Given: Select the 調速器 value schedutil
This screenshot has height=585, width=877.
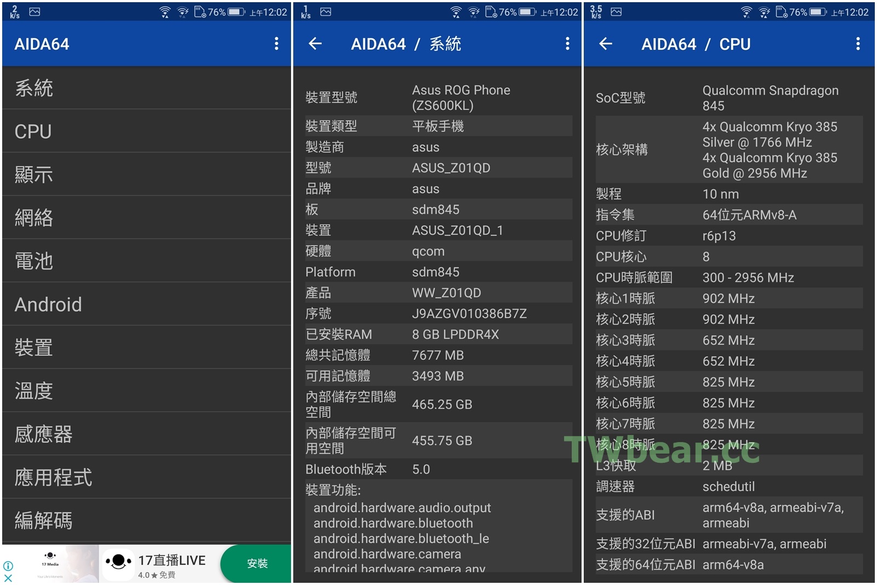Looking at the screenshot, I should tap(728, 486).
